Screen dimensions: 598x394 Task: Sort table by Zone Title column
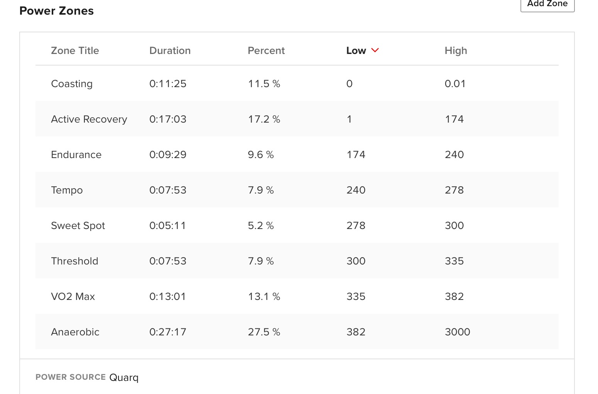click(x=75, y=51)
